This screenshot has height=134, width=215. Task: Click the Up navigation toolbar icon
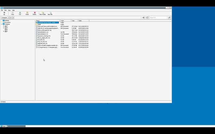4,13
